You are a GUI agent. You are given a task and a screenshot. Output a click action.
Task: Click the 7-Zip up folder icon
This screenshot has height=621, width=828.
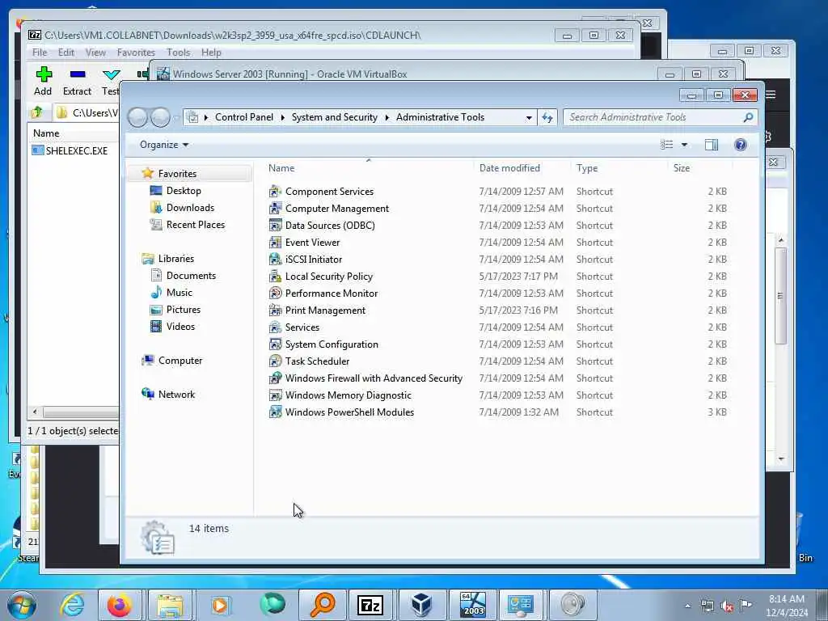(37, 112)
